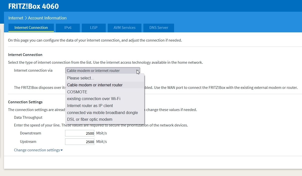Select 'DSL or fiber optic modem'
The height and width of the screenshot is (176, 302).
(105, 119)
